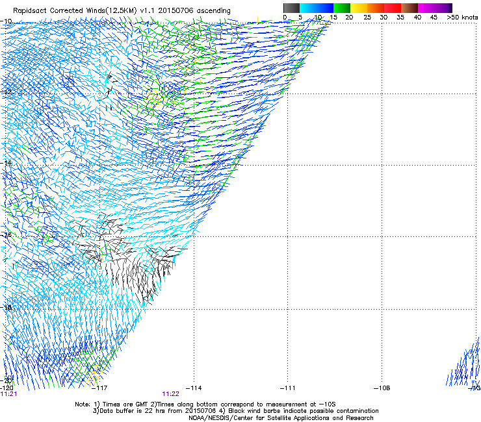Click the '>50 knots' legend label
The width and height of the screenshot is (481, 422).
pos(462,18)
